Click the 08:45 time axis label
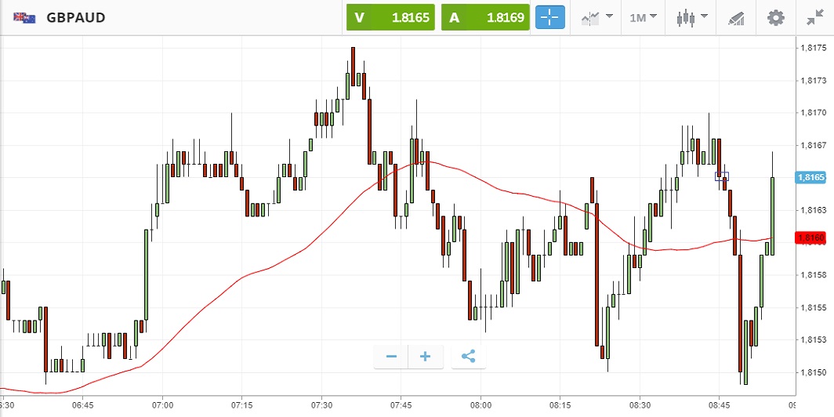The width and height of the screenshot is (834, 417). [719, 405]
